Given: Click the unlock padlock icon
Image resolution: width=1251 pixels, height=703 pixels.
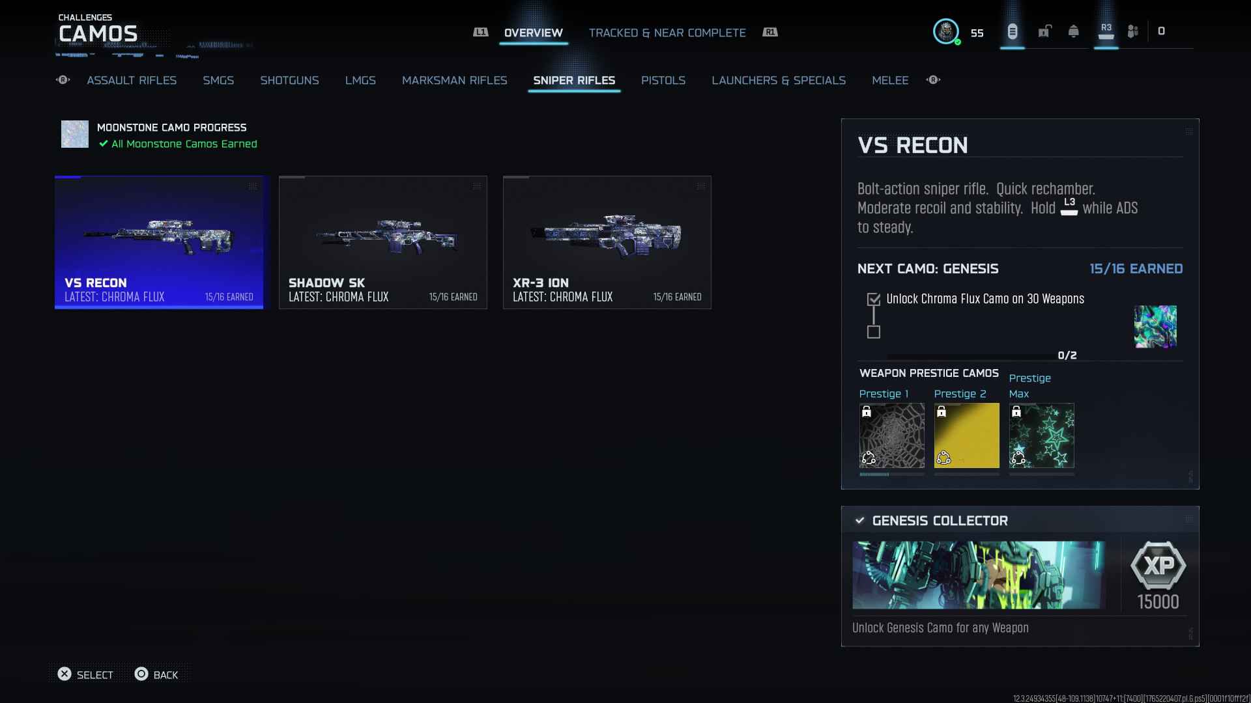Looking at the screenshot, I should pyautogui.click(x=1044, y=31).
